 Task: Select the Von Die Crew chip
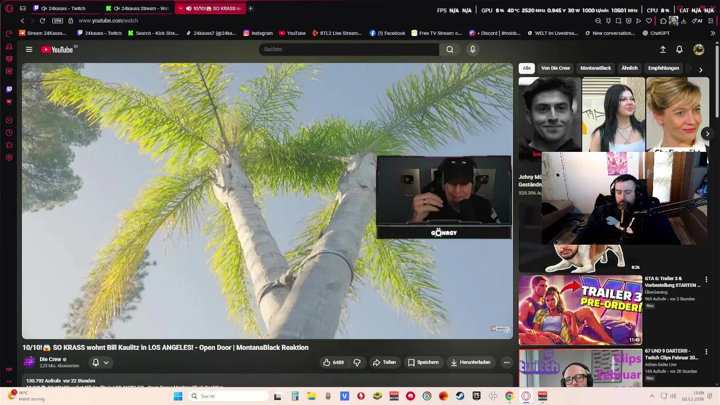pyautogui.click(x=556, y=68)
